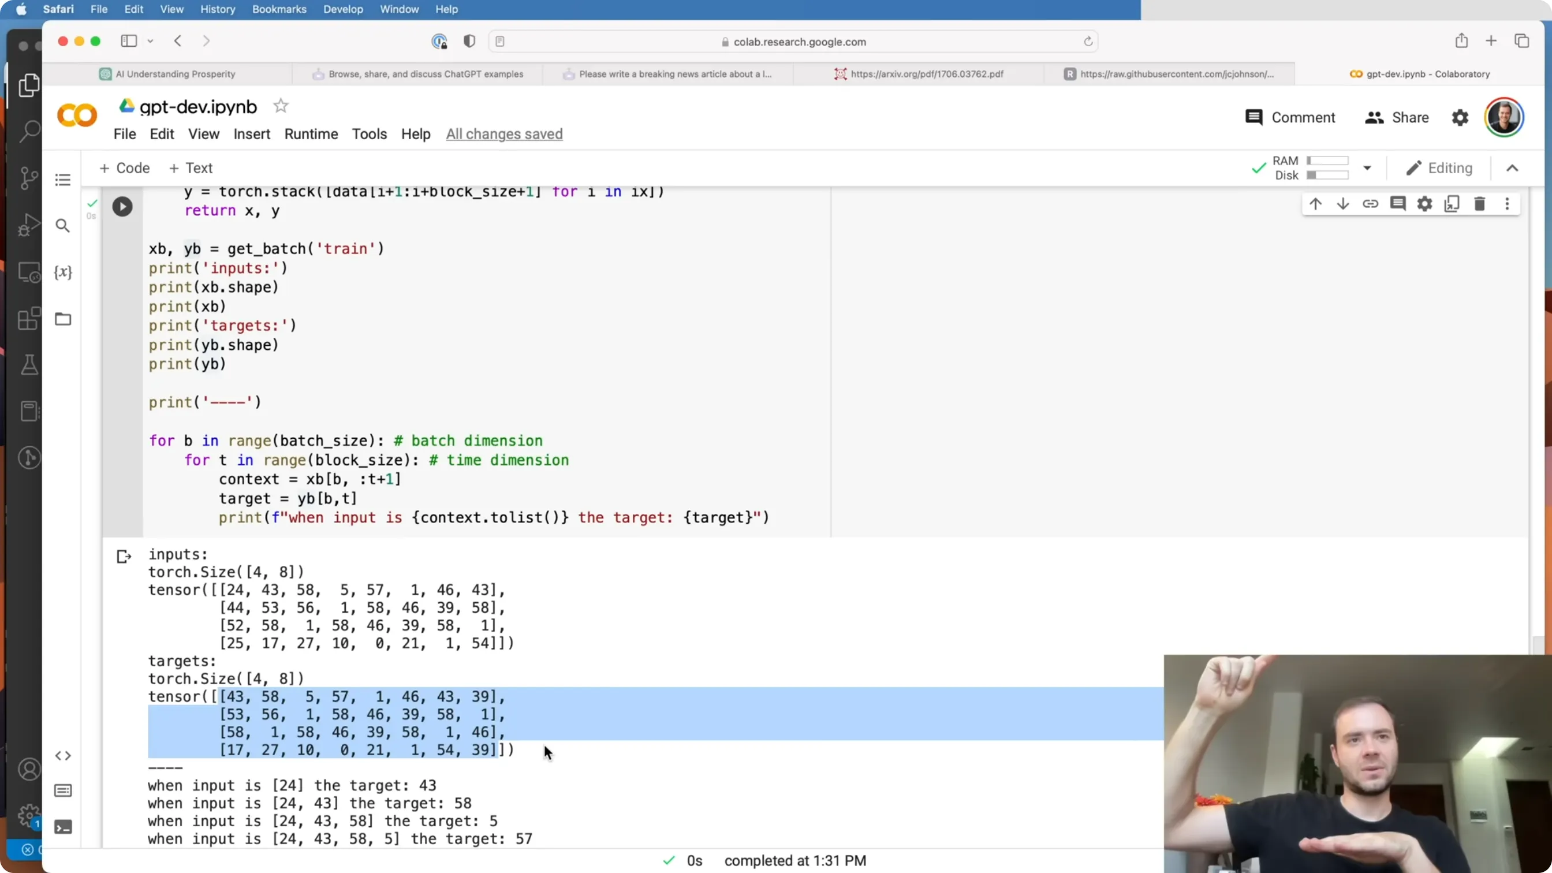Mirror cell in tab icon
Screen dimensions: 1552x873
coord(1452,204)
